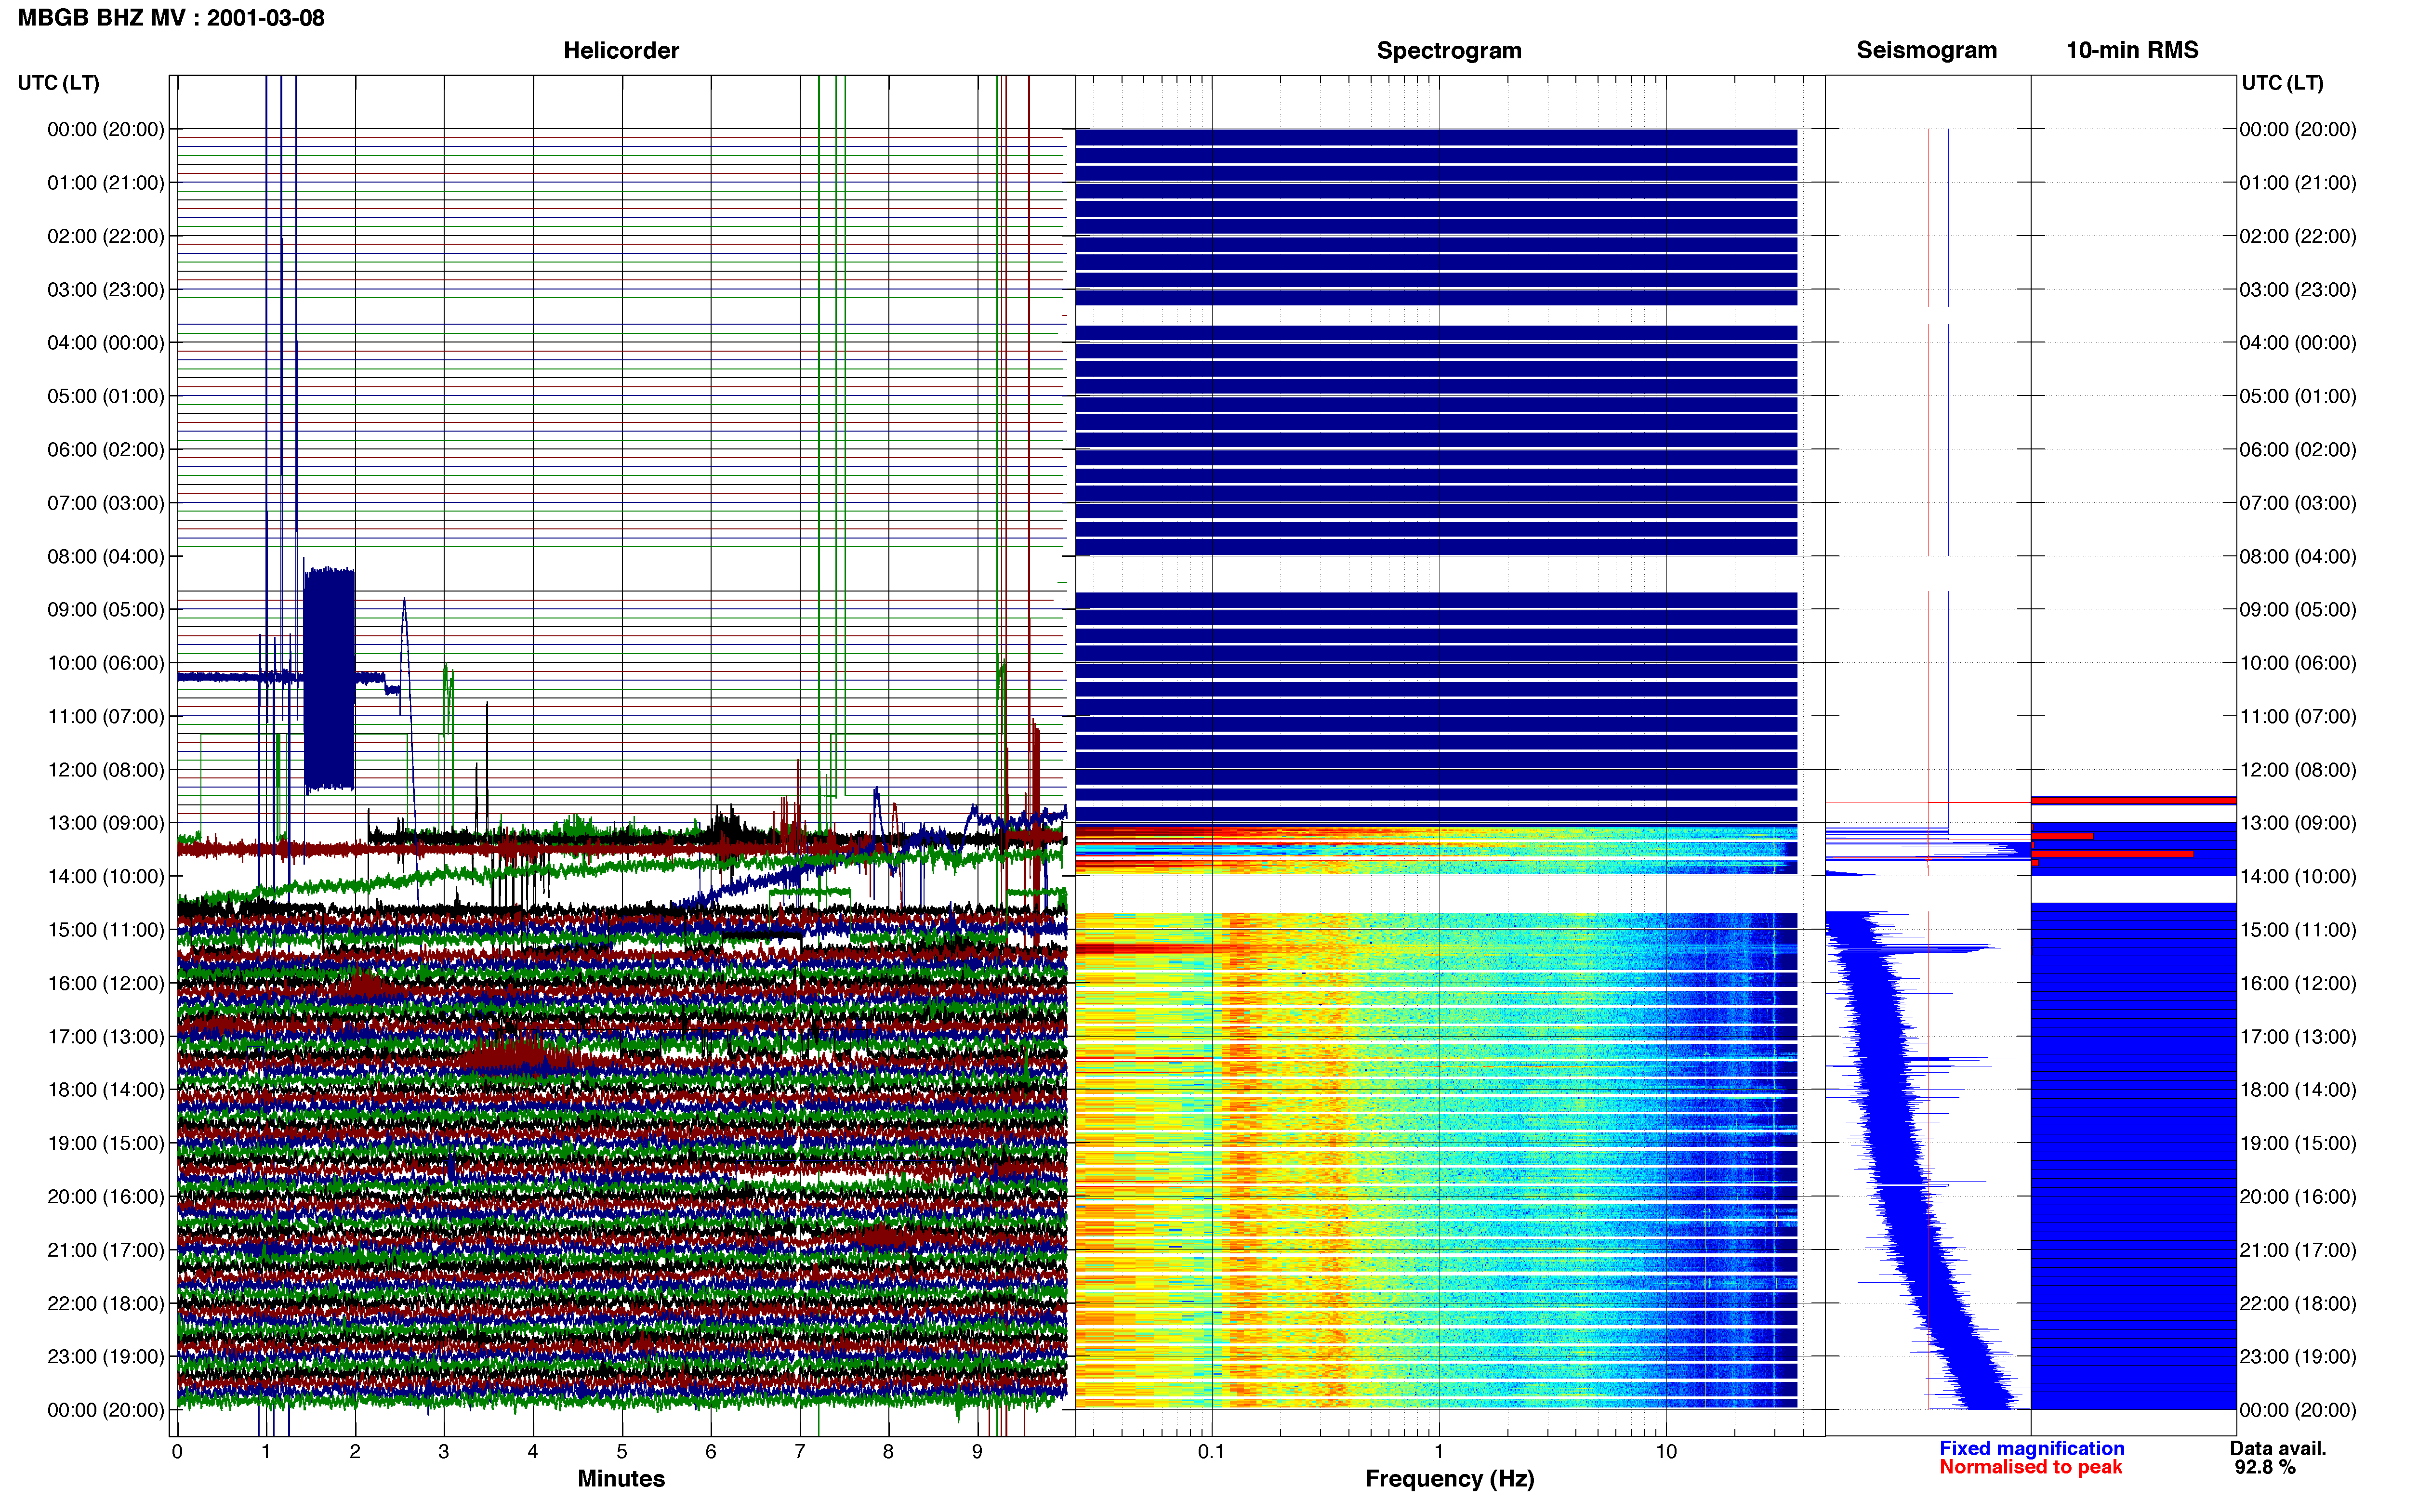Click tick label "2" on the Minutes axis
This screenshot has height=1512, width=2418.
click(355, 1451)
